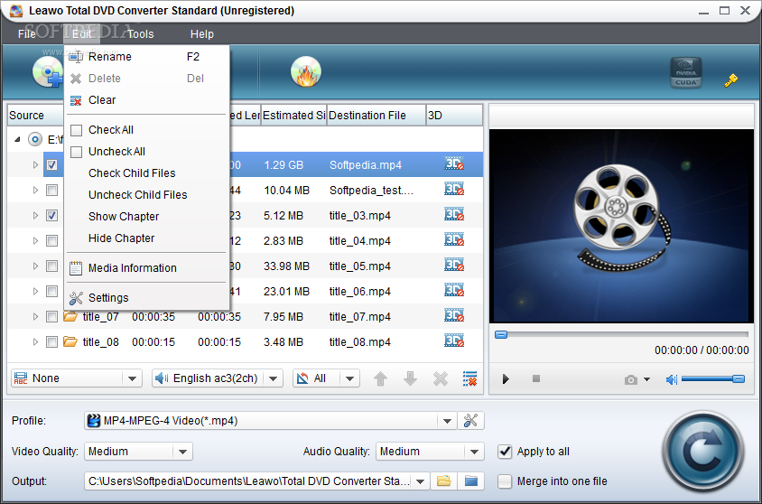
Task: Play the preview video
Action: click(x=506, y=379)
